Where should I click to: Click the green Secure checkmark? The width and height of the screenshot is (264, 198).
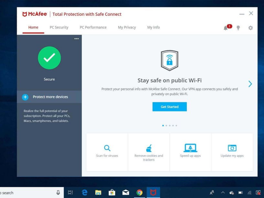tap(49, 58)
